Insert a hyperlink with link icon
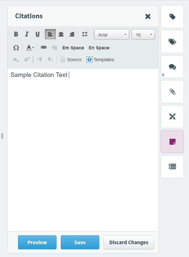189x257 pixels. pos(43,47)
